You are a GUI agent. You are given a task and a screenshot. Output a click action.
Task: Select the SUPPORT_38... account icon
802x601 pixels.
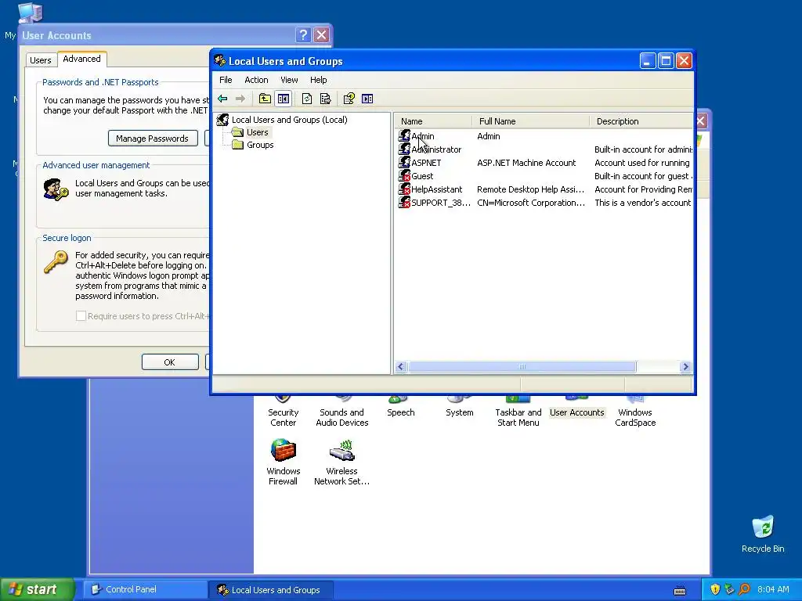tap(404, 203)
